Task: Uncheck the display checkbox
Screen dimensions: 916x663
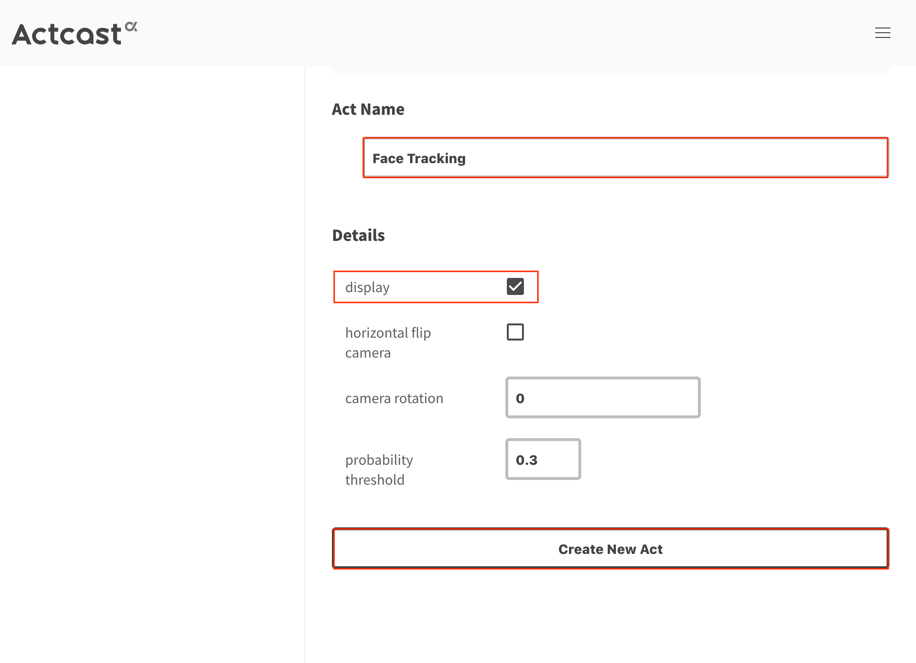Action: pyautogui.click(x=515, y=286)
